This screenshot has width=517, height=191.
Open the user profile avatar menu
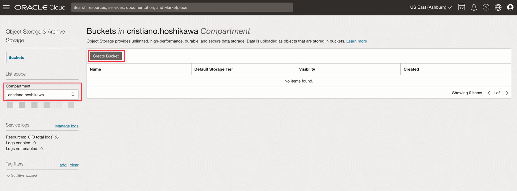[x=510, y=7]
